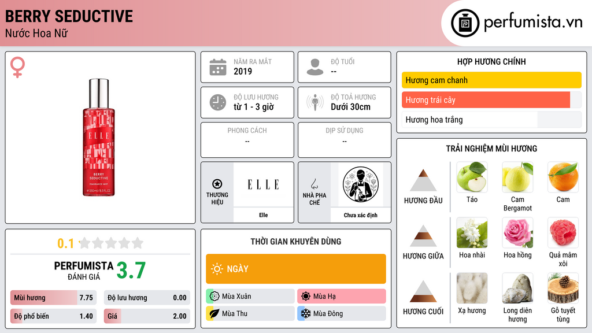Click the launch year value 2019
The width and height of the screenshot is (592, 333).
(243, 71)
